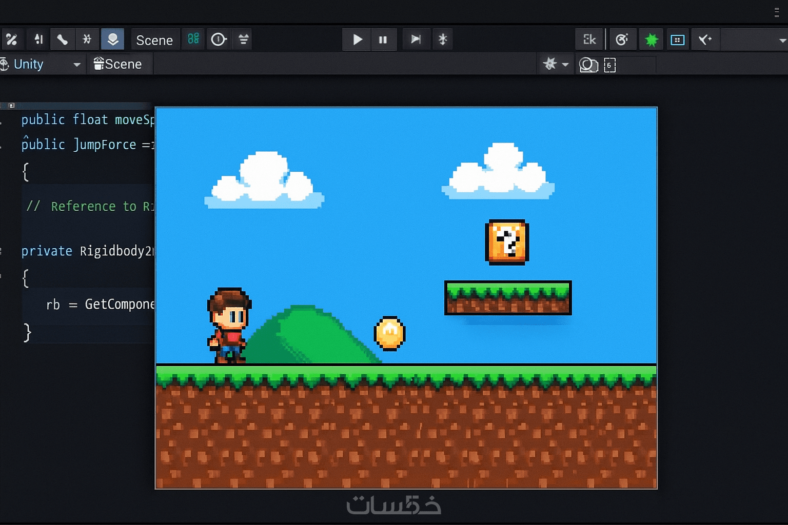Image resolution: width=788 pixels, height=525 pixels.
Task: Select the gold coin in the scene
Action: 390,333
